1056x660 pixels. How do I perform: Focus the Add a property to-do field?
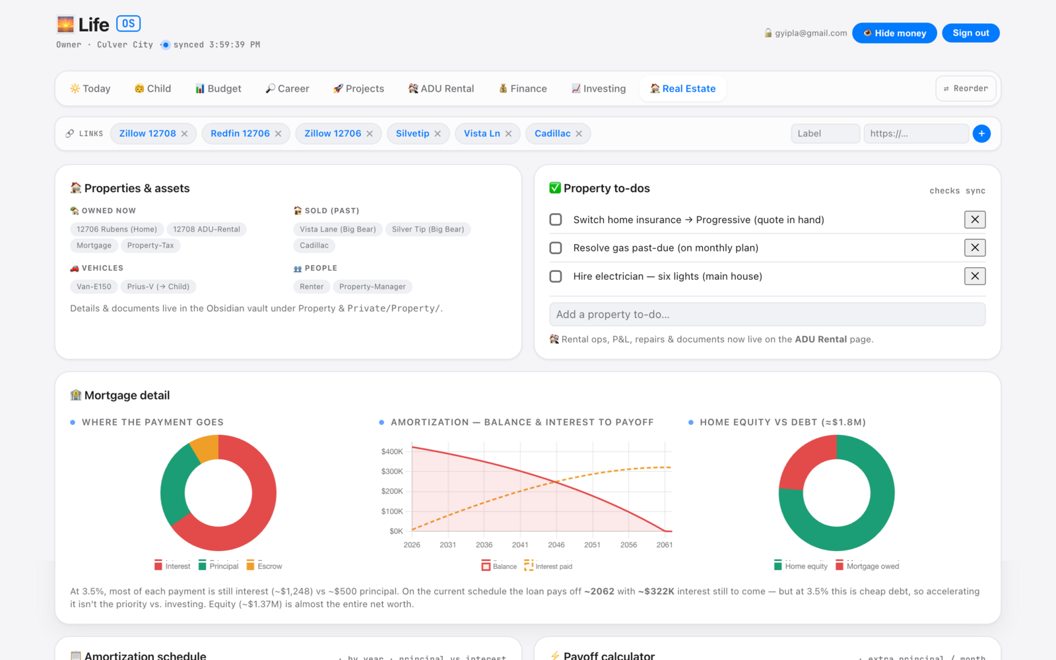(x=767, y=314)
